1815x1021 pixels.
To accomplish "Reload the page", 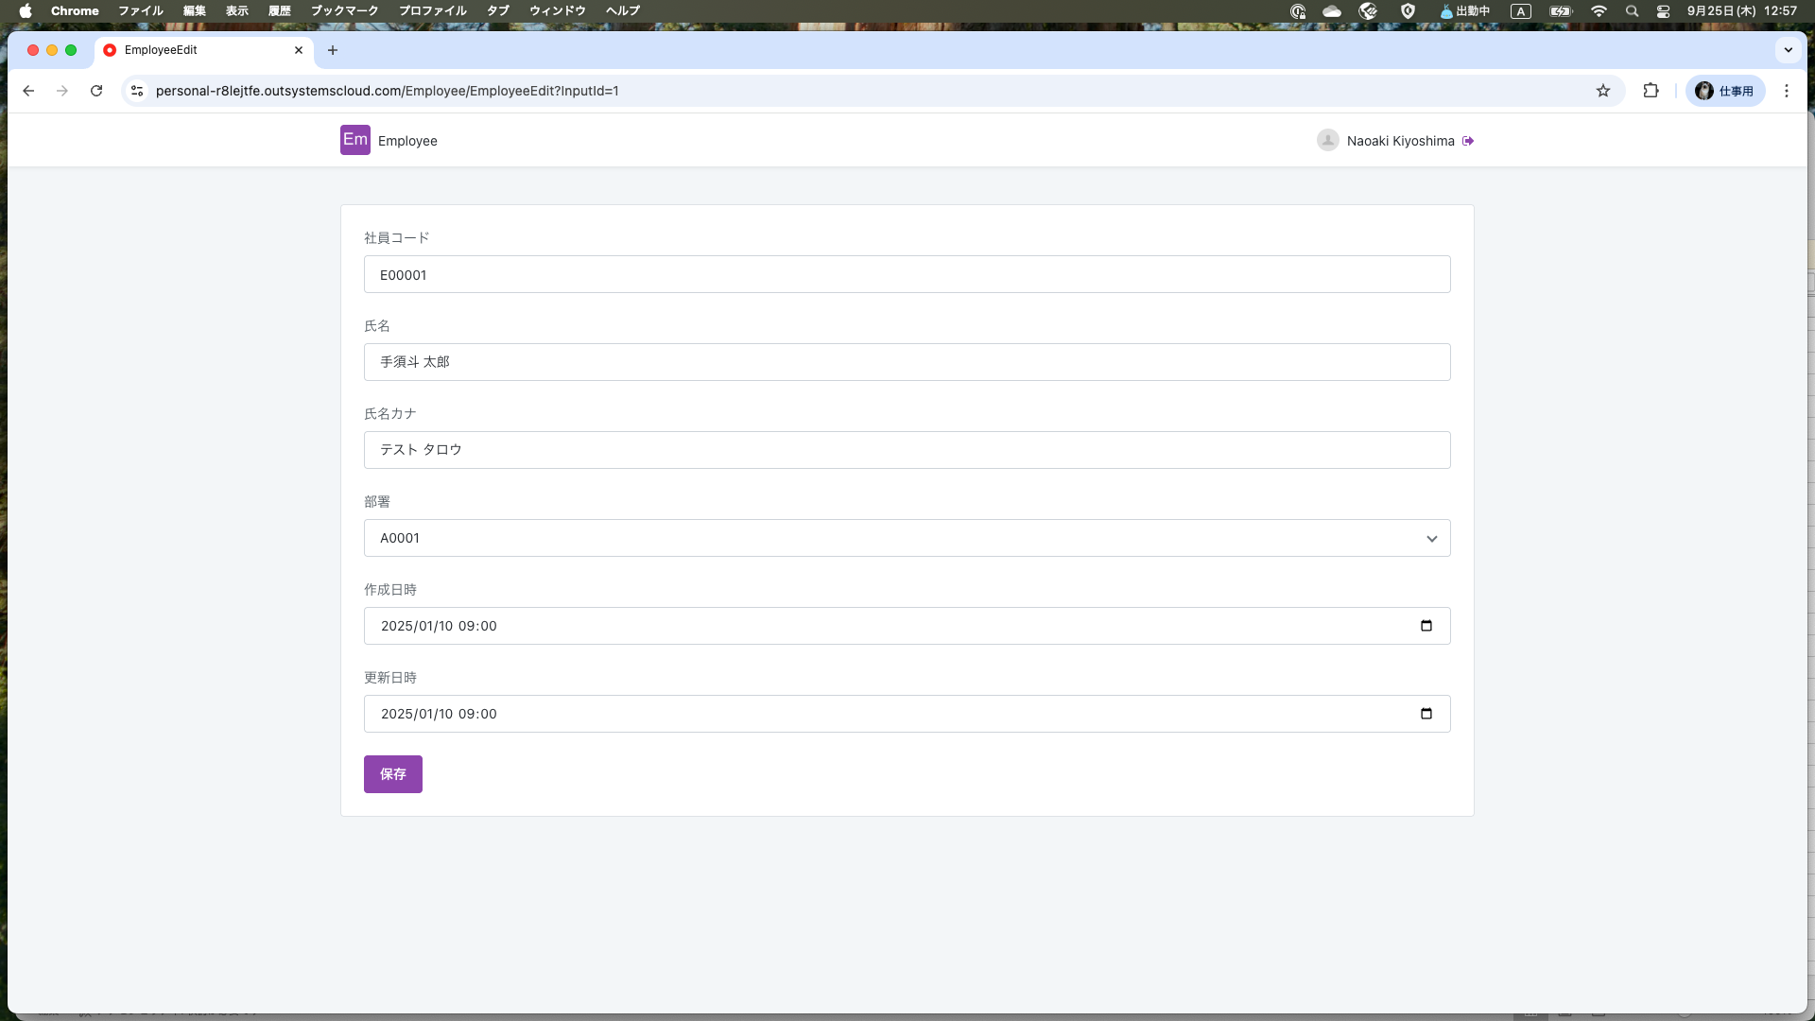I will coord(96,91).
